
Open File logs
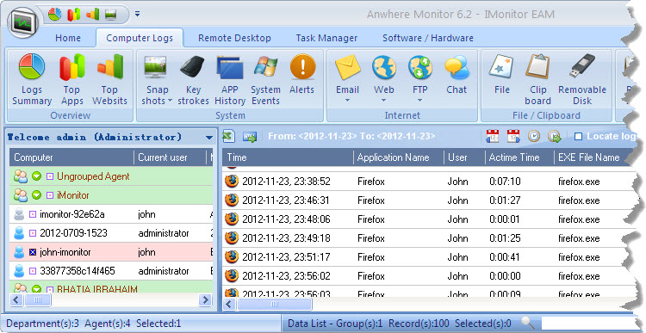pyautogui.click(x=502, y=74)
